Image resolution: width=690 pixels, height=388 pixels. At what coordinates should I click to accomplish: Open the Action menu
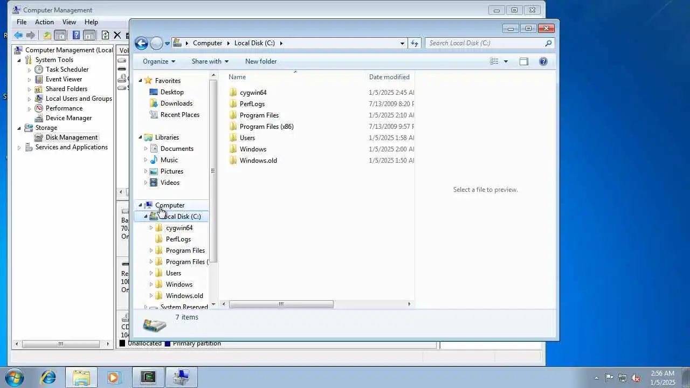(44, 22)
